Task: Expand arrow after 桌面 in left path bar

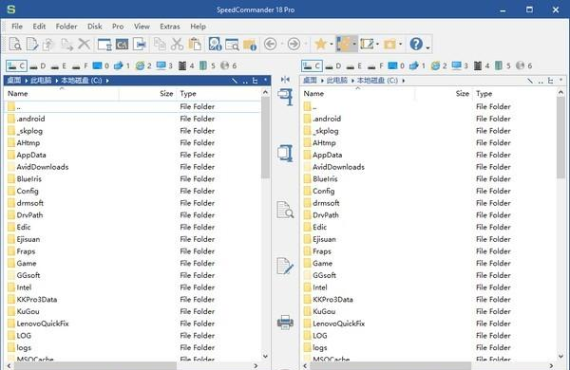Action: tap(27, 81)
